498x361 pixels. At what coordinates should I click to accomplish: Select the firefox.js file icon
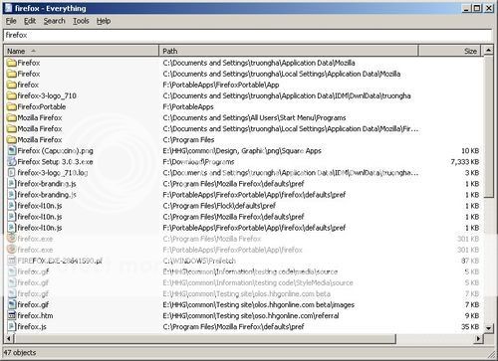(x=12, y=326)
